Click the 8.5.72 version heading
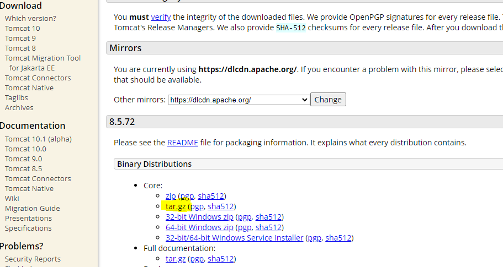The image size is (503, 267). (x=122, y=122)
